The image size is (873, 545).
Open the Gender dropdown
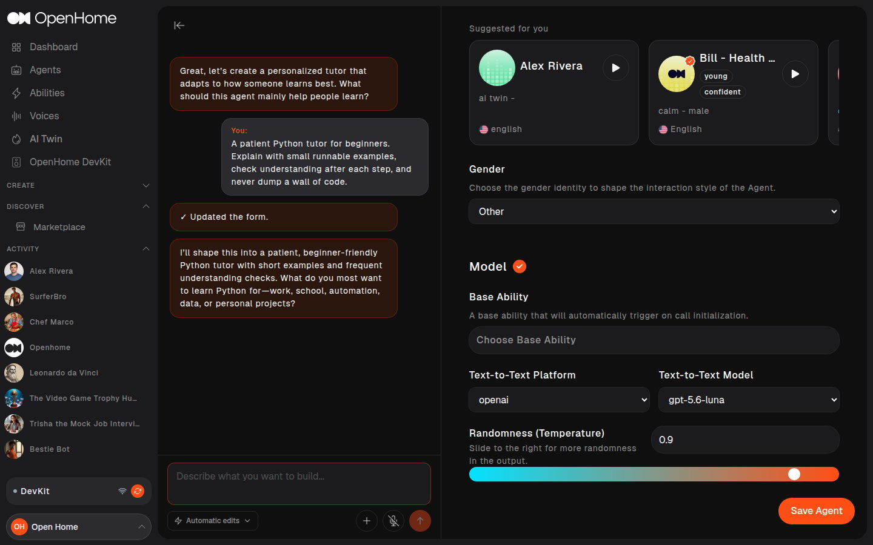point(654,211)
